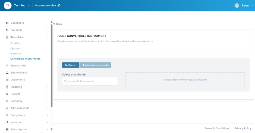The height and width of the screenshot is (133, 255).
Task: Open the Warrants submenu item
Action: pyautogui.click(x=16, y=53)
